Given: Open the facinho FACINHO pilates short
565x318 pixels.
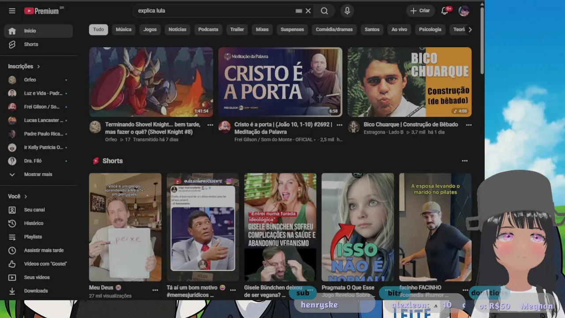Looking at the screenshot, I should click(435, 227).
